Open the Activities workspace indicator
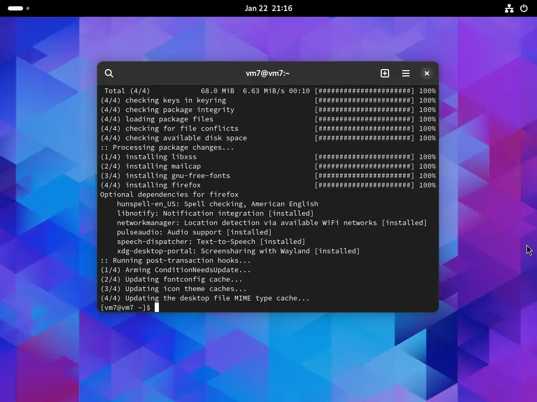This screenshot has width=537, height=402. point(18,8)
